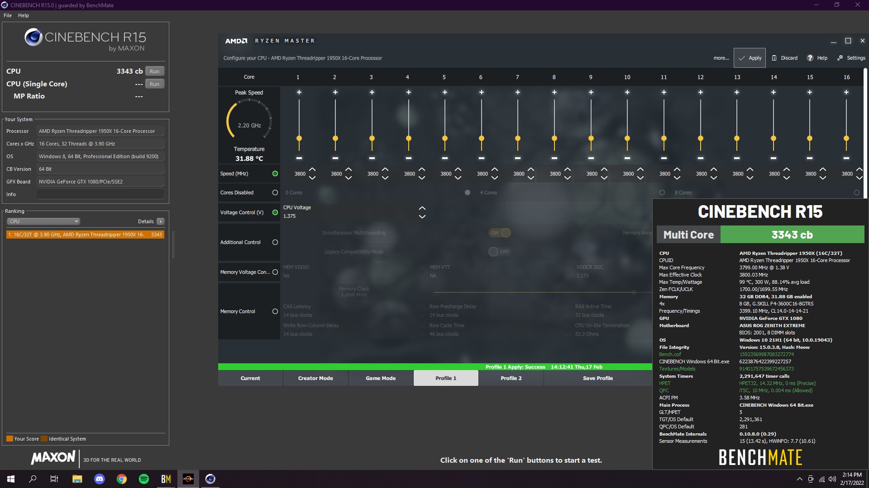Switch to Profile 2 tab
The height and width of the screenshot is (488, 869).
coord(511,378)
